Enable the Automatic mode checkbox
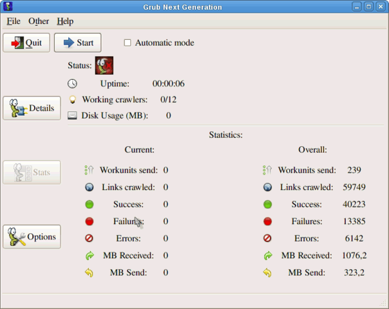 click(128, 42)
